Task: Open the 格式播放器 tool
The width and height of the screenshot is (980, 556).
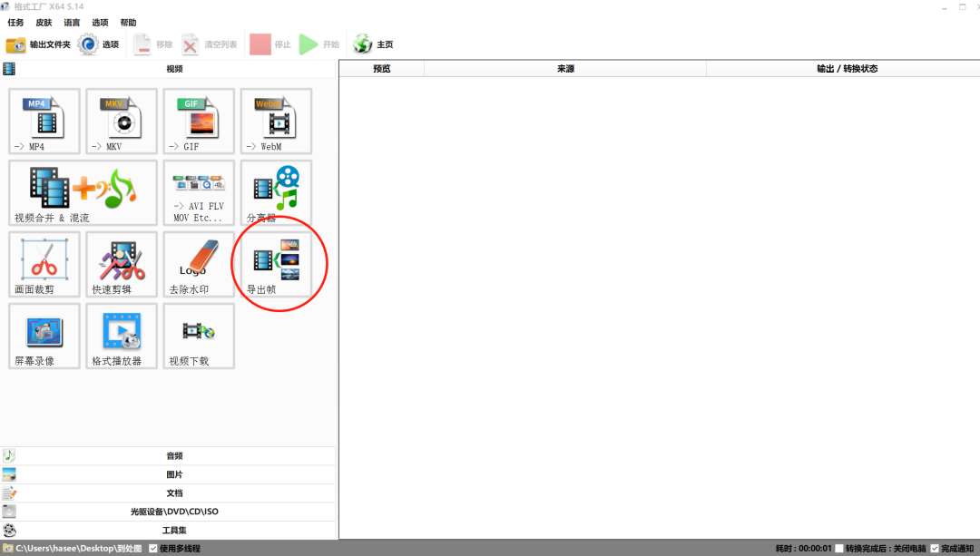Action: tap(122, 337)
